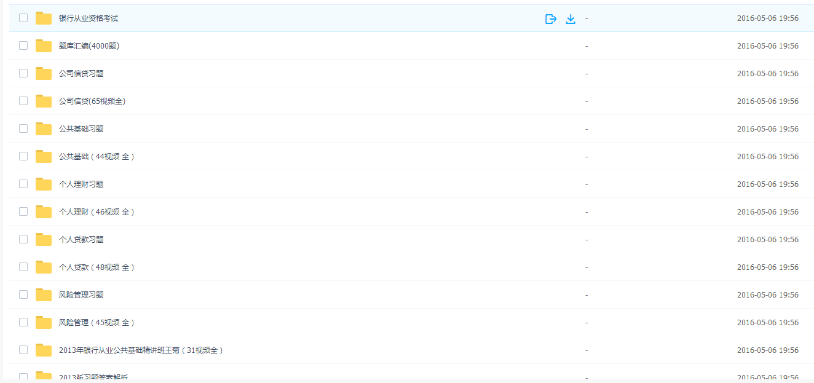Click folder icon beside 个人理财习题
Viewport: 814px width, 383px height.
point(44,184)
